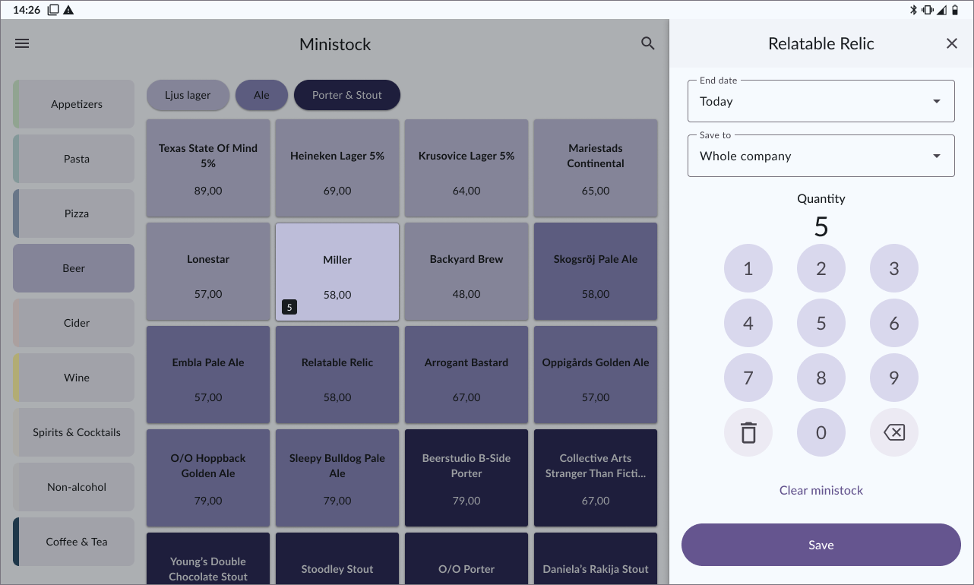Select the Sleepy Bulldog Pale Ale tile

tap(337, 478)
